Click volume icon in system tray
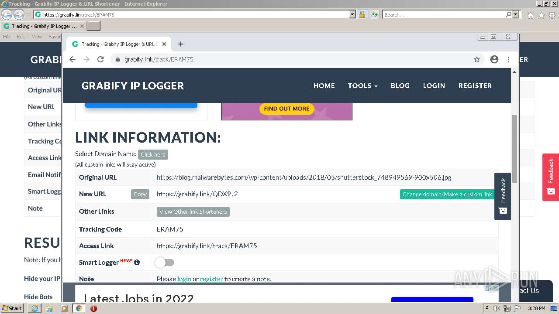Image resolution: width=559 pixels, height=314 pixels. tap(497, 308)
